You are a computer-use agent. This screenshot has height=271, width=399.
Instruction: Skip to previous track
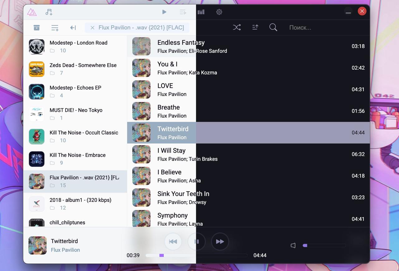click(173, 241)
